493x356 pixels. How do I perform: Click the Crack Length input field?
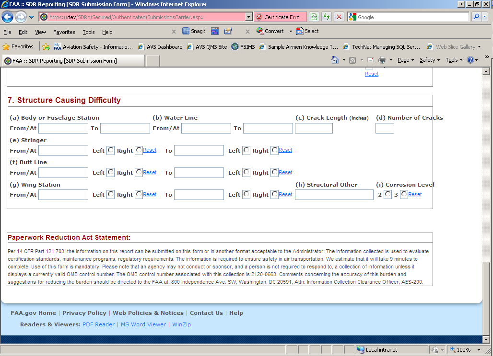coord(314,128)
